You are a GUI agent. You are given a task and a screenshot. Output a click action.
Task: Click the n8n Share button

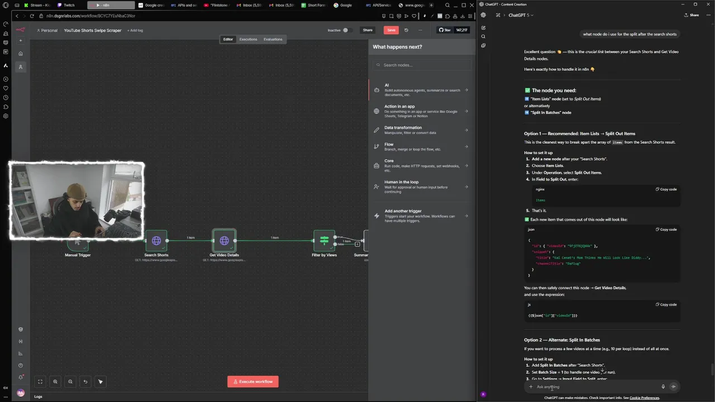tap(368, 30)
